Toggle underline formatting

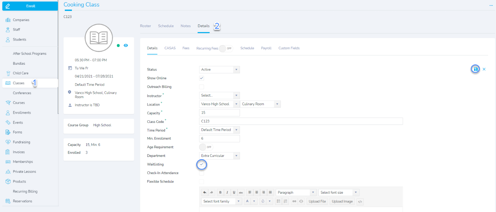234,193
